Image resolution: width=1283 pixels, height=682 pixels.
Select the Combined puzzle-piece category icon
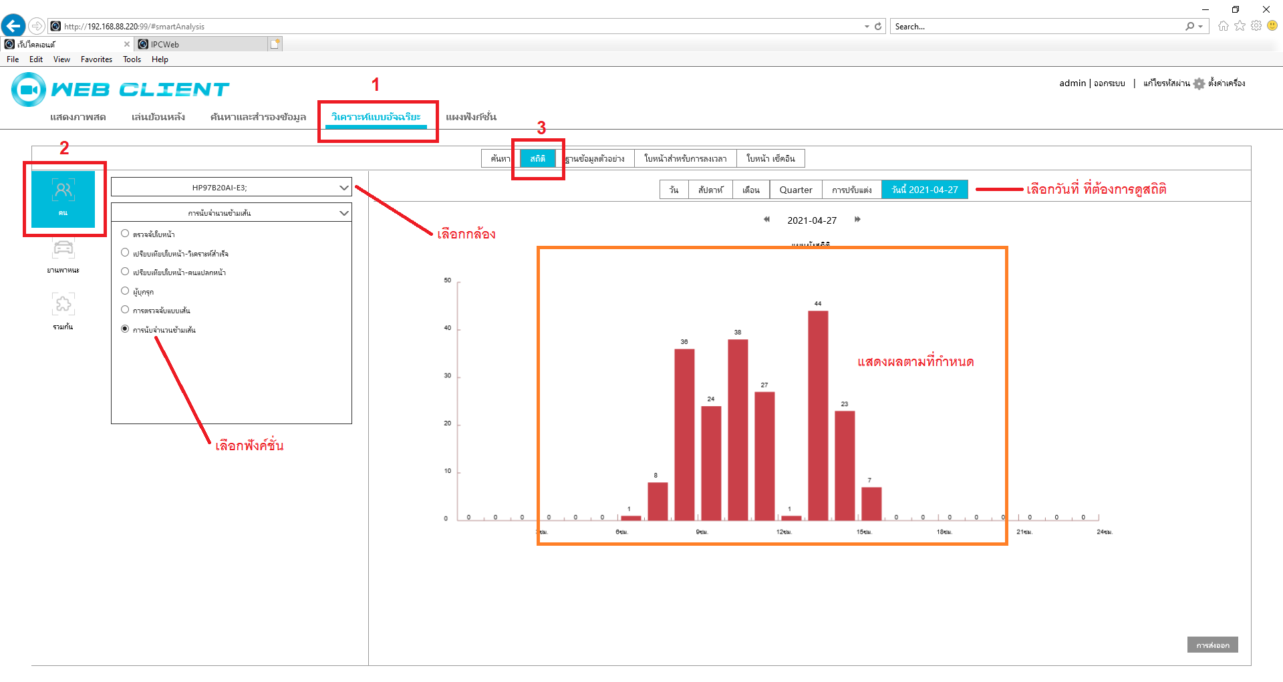tap(63, 305)
